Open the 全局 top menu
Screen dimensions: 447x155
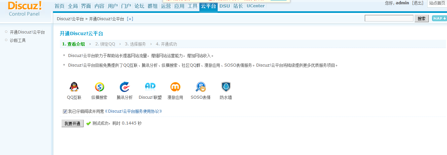click(73, 6)
